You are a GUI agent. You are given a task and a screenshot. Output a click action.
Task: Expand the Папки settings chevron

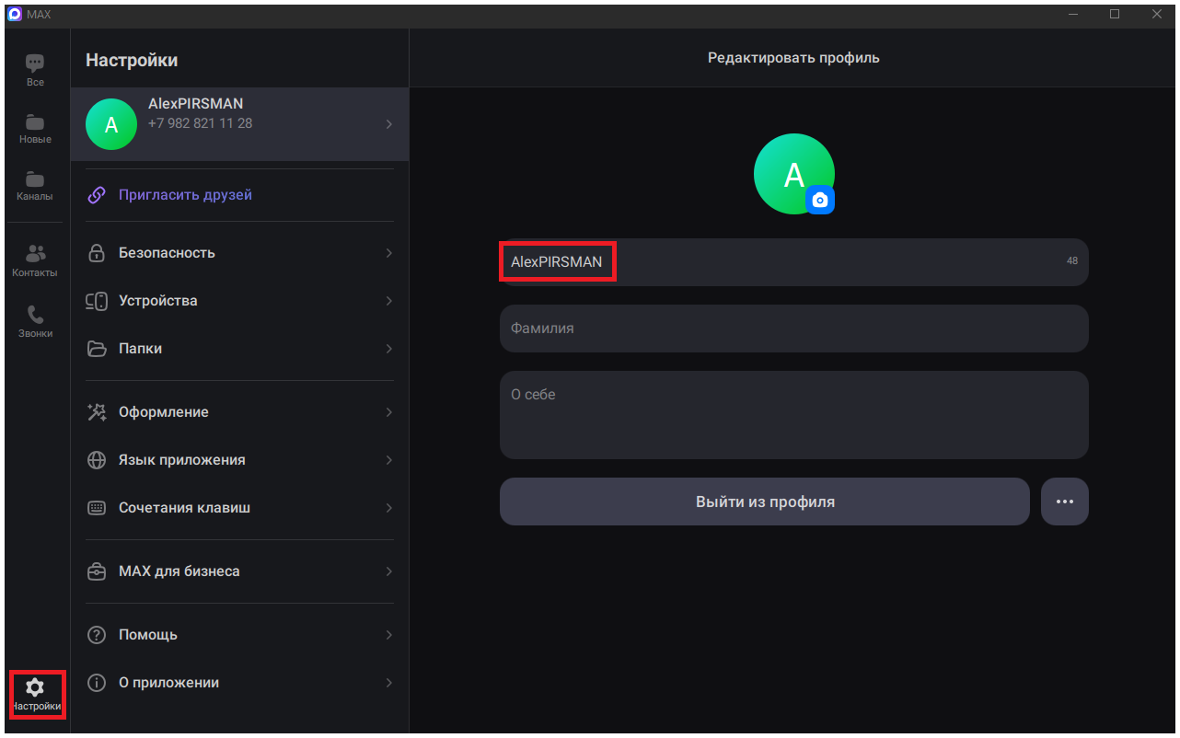388,349
